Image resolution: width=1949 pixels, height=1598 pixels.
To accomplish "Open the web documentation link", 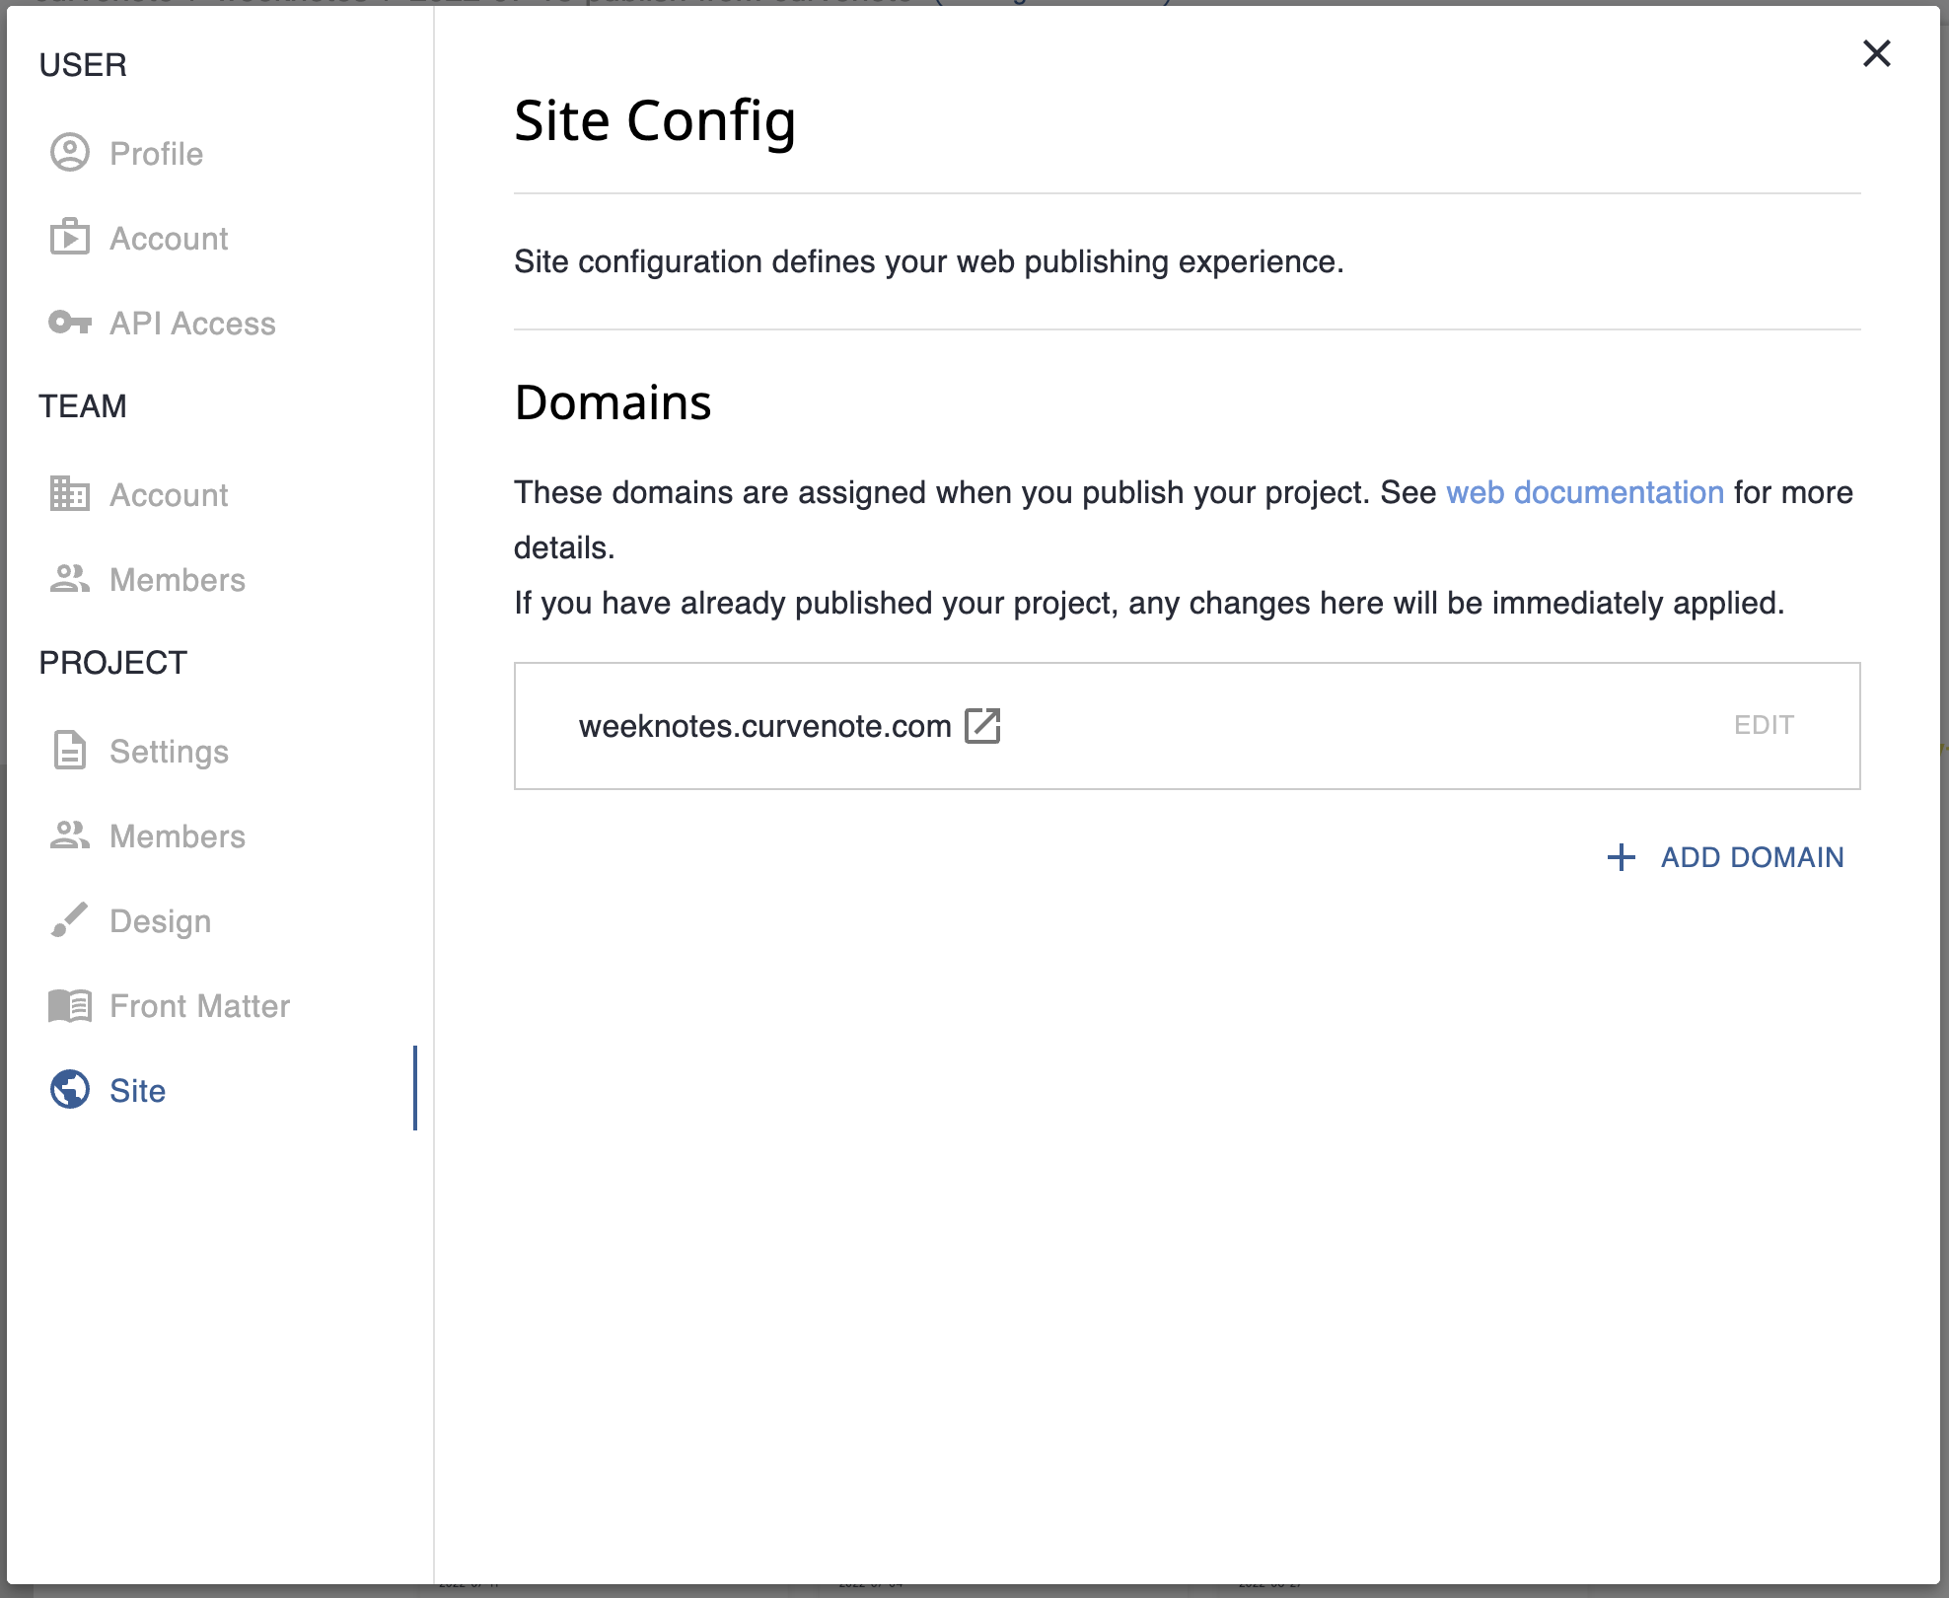I will [x=1584, y=492].
